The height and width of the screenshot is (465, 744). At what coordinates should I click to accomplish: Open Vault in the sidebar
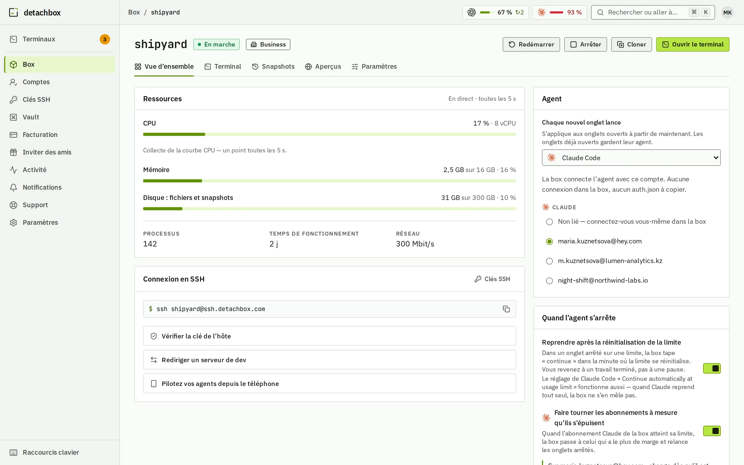(60, 117)
